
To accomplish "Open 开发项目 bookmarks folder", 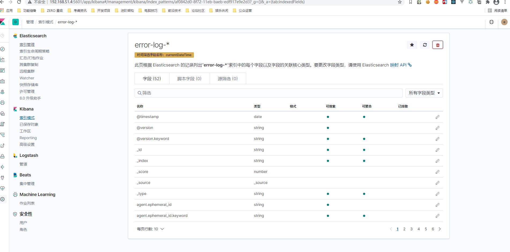I will 101,11.
